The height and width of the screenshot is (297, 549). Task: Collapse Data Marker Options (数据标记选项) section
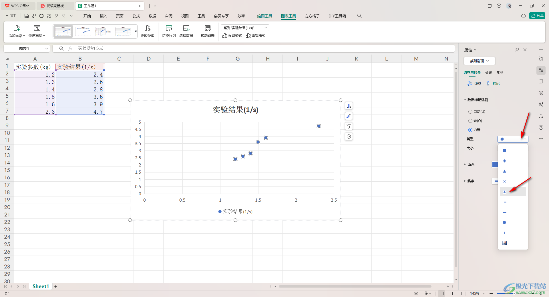pyautogui.click(x=465, y=100)
